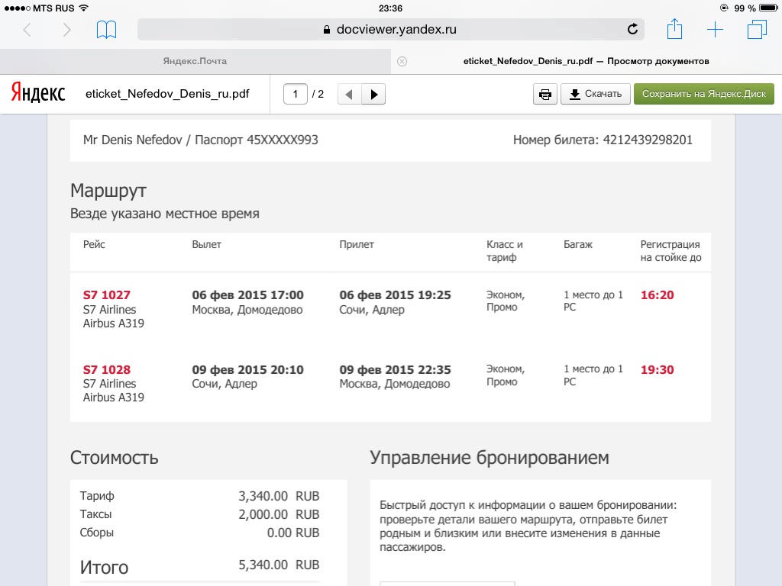The image size is (782, 586).
Task: Click the Стоимость section heading
Action: pyautogui.click(x=115, y=458)
